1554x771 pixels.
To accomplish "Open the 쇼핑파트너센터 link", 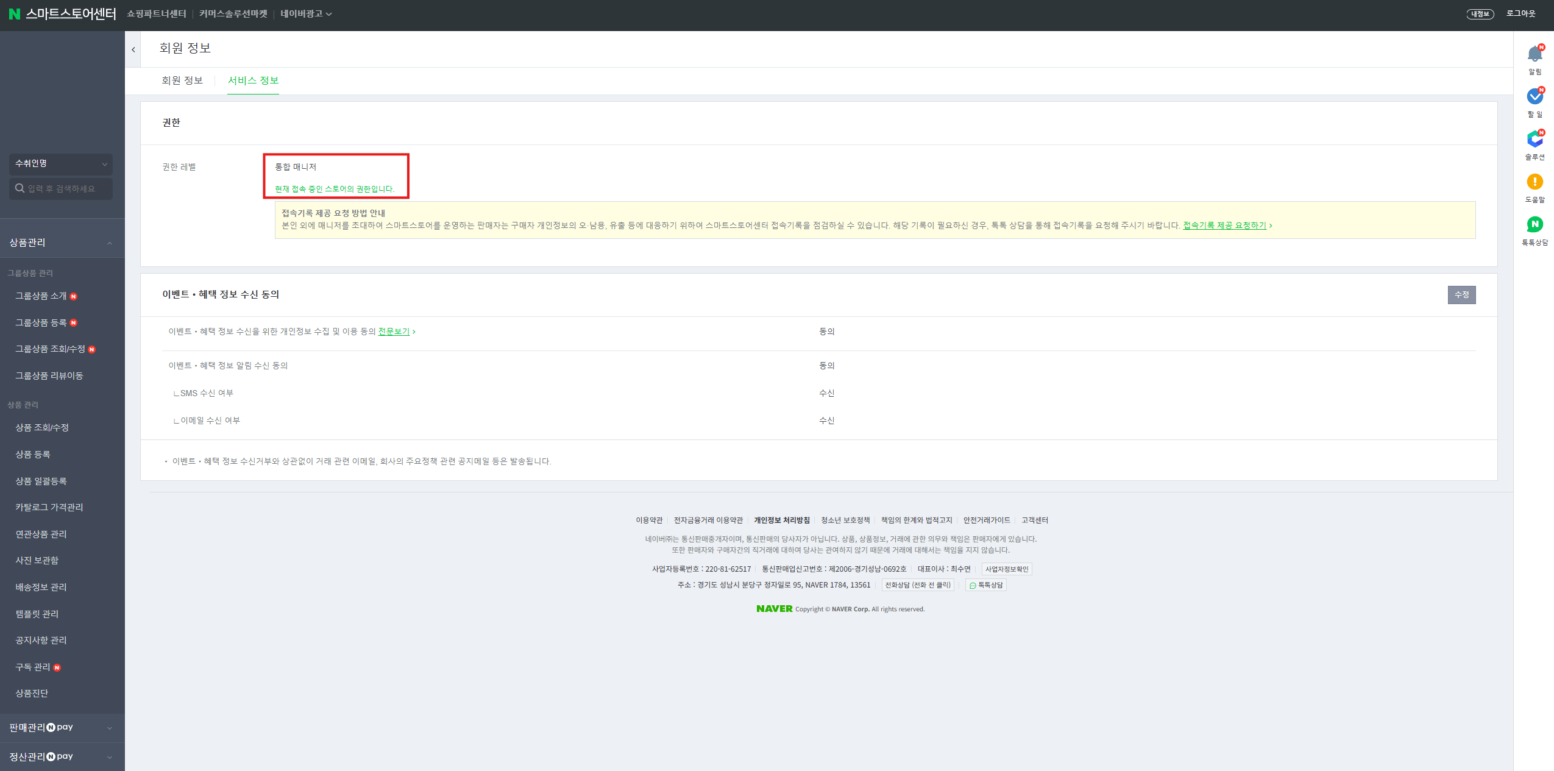I will point(157,14).
